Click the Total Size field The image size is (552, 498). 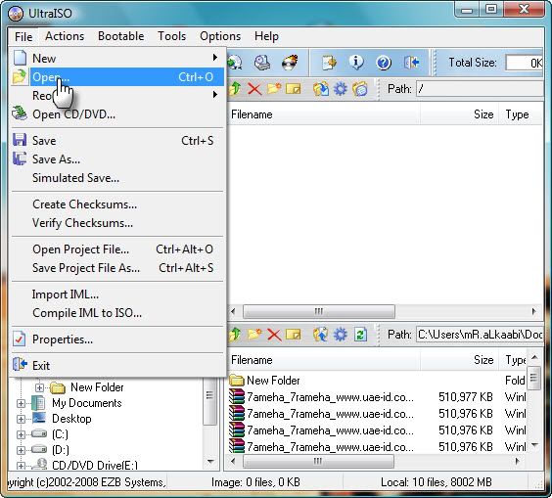coord(525,63)
